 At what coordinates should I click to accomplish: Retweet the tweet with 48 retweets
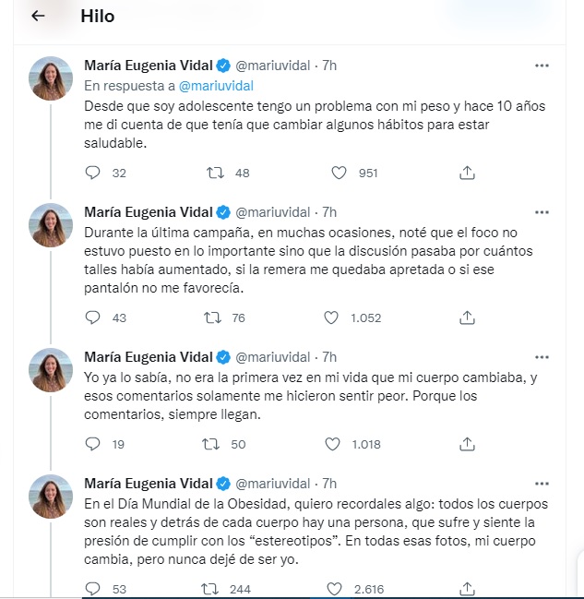tap(213, 173)
